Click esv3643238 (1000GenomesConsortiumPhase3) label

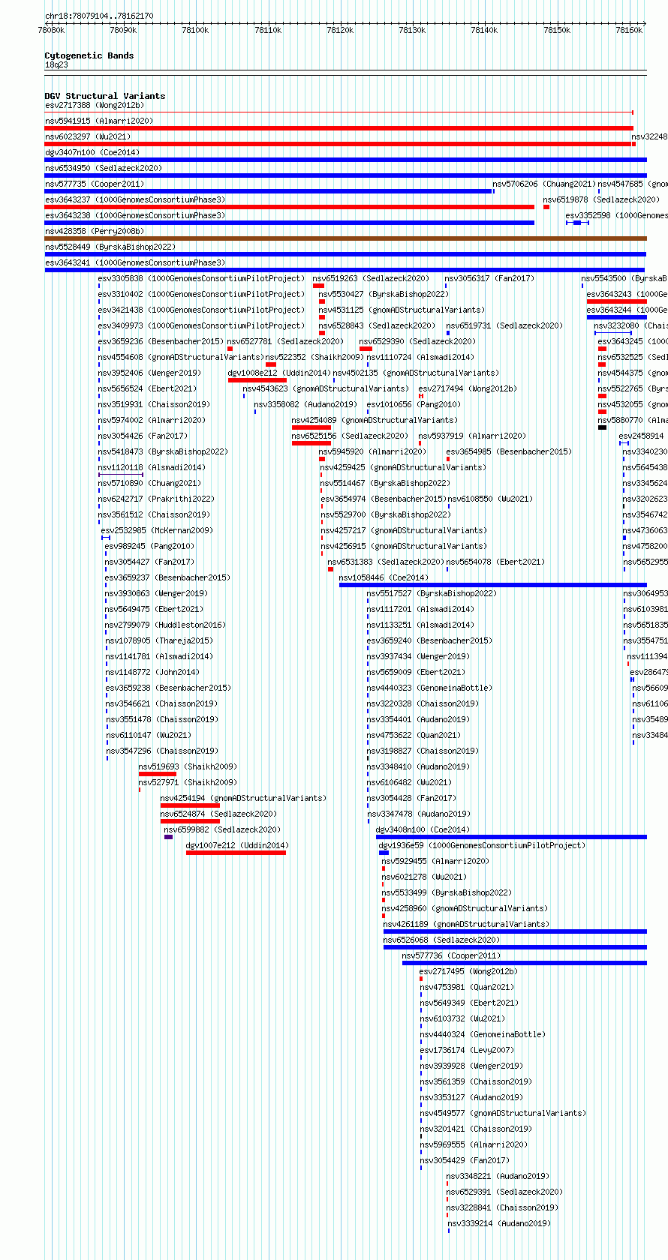(135, 215)
